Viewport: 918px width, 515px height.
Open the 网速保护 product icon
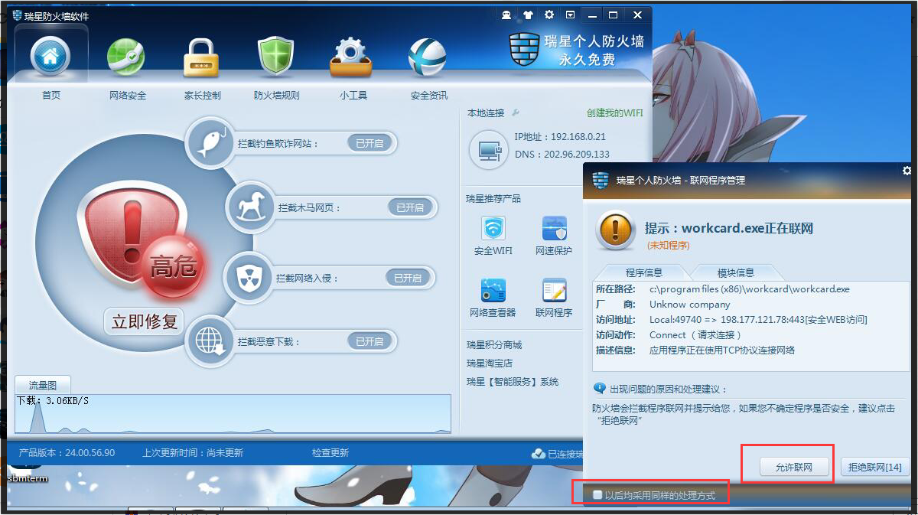[554, 229]
